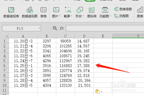The height and width of the screenshot is (95, 144).
Task: Select cell containing 21.501
Action: [84, 85]
